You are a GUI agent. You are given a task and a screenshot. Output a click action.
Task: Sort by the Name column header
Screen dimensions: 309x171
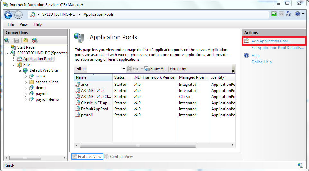click(x=93, y=77)
